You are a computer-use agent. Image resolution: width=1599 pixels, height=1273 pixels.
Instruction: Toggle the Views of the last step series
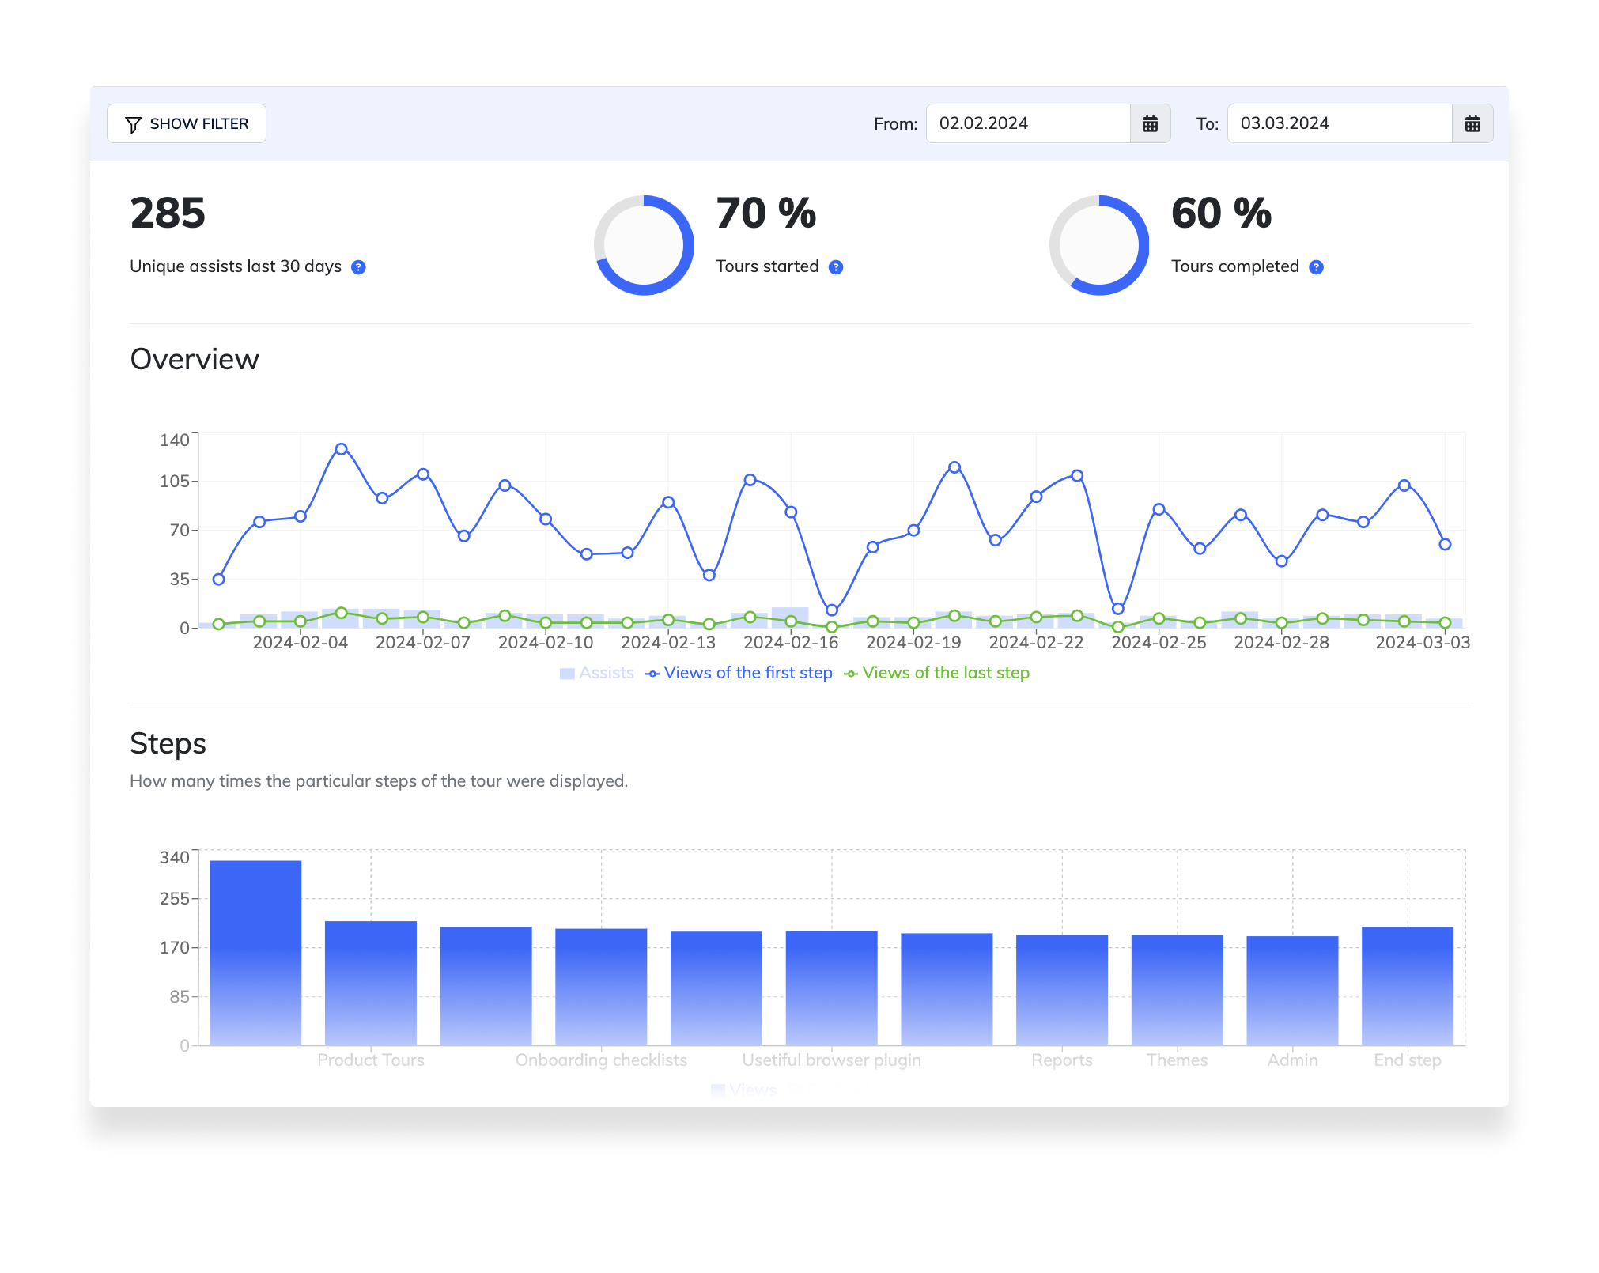tap(945, 673)
